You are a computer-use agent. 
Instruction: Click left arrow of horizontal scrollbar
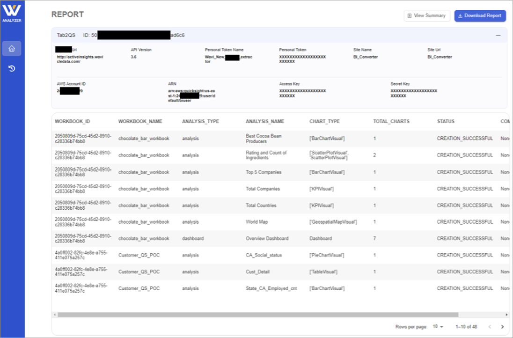pos(55,315)
